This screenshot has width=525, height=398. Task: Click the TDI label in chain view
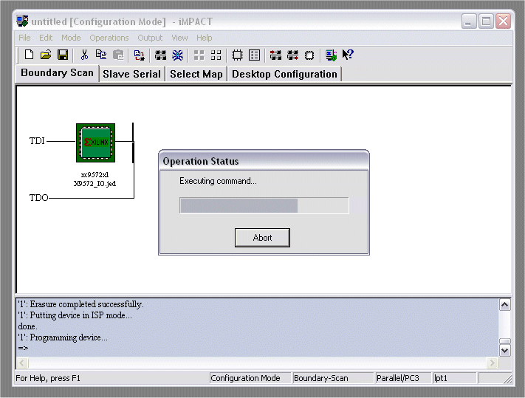coord(37,141)
